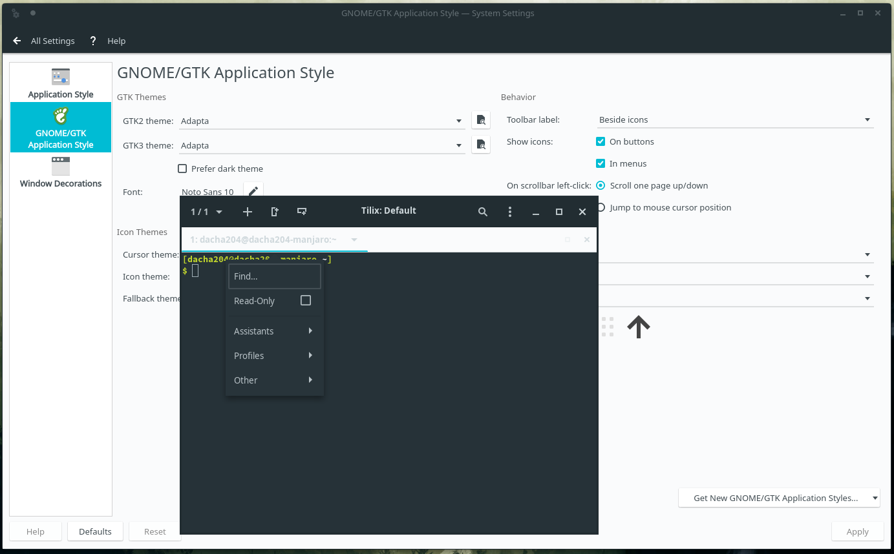Select Application Style sidebar icon

tap(61, 77)
